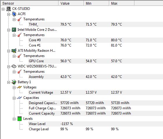Collapse the WDC WD2500BEVS node
163x139 pixels.
pyautogui.click(x=8, y=67)
